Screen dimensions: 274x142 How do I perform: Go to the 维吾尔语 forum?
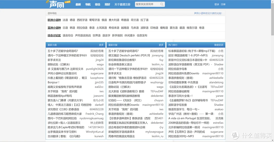[192, 28]
